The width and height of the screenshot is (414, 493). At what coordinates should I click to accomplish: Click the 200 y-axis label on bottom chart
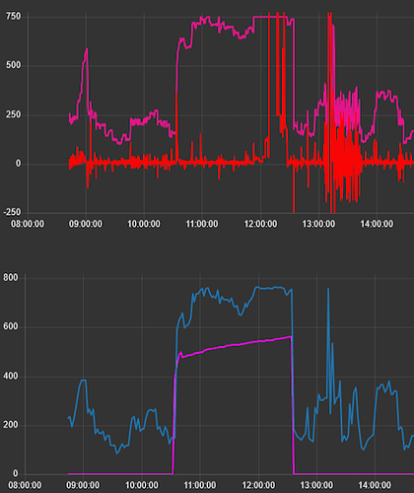tap(11, 425)
